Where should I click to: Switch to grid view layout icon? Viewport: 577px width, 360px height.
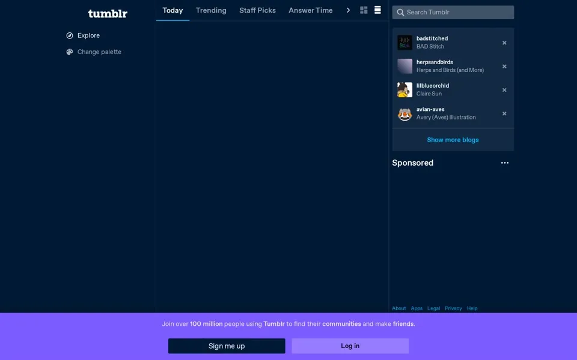click(x=364, y=10)
